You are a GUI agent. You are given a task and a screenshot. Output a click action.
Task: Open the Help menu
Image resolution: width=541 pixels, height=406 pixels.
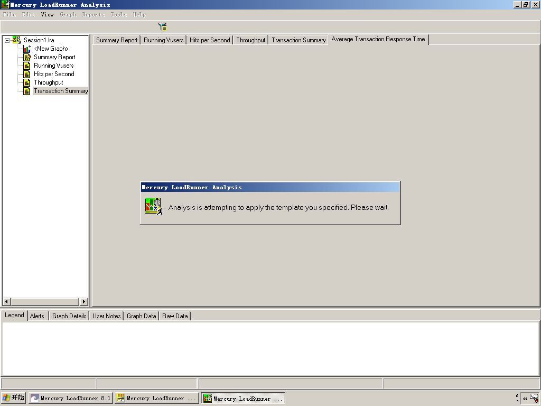[x=139, y=14]
